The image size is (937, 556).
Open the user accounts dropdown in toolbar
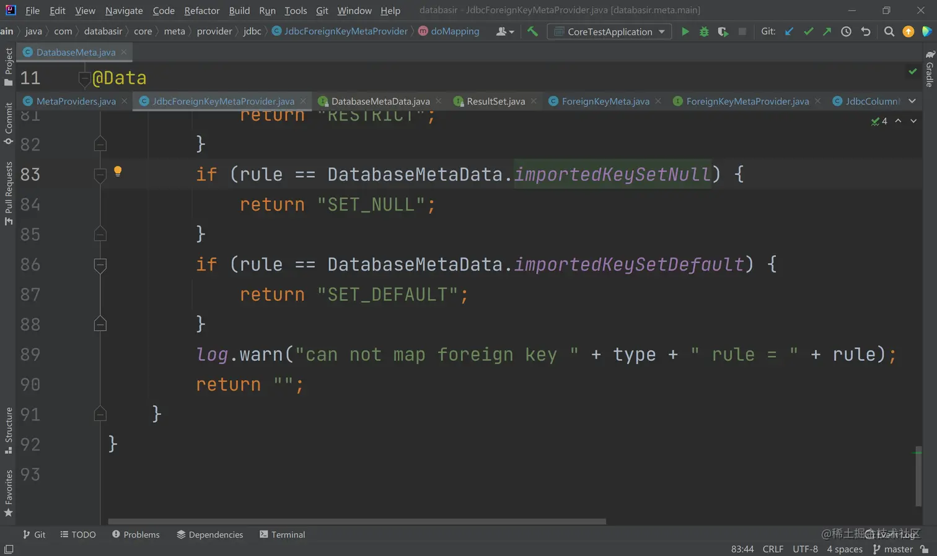[505, 32]
